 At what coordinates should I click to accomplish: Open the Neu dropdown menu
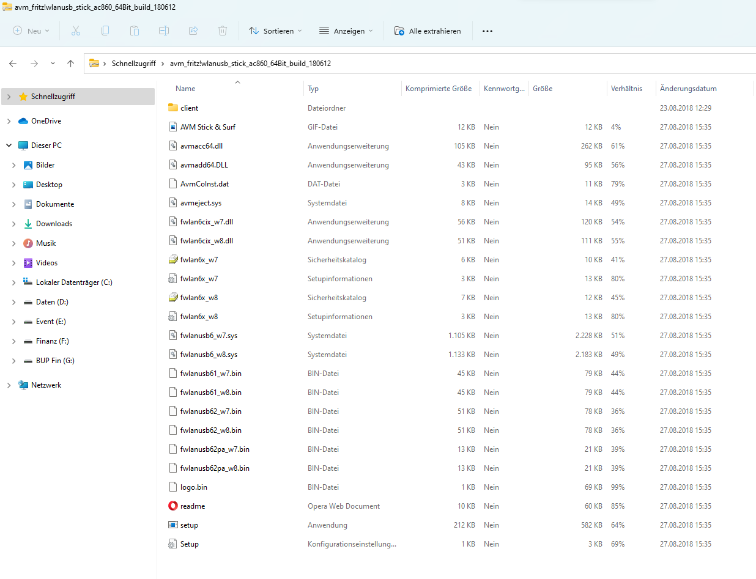[x=31, y=31]
